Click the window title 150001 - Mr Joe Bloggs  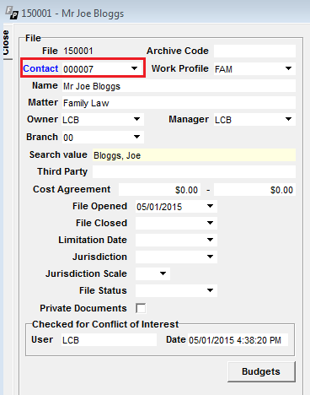tap(72, 14)
